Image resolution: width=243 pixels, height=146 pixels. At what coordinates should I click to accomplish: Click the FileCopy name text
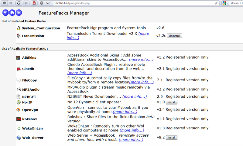[29, 80]
